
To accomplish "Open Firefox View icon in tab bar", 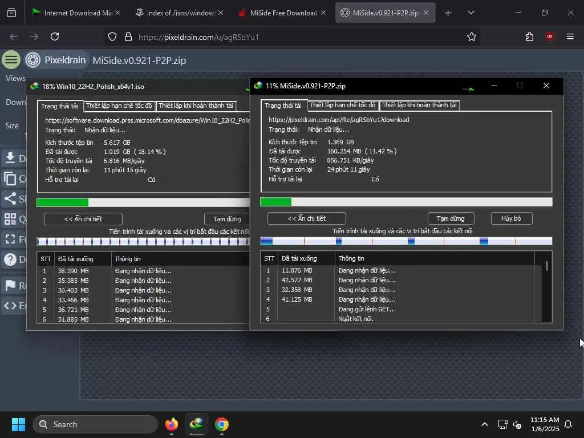I will (x=11, y=13).
